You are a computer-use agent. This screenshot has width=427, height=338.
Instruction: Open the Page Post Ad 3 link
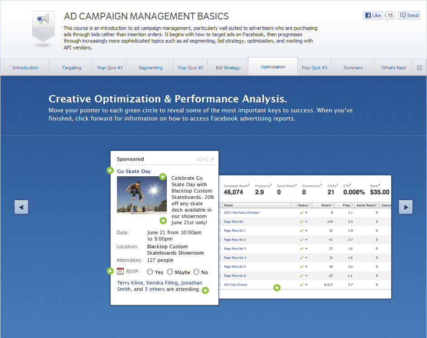click(x=235, y=249)
